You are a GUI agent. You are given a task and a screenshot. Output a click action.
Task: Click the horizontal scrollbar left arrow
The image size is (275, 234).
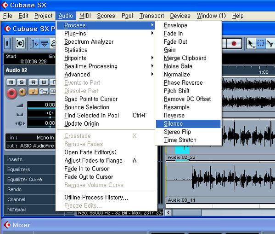coord(168,213)
